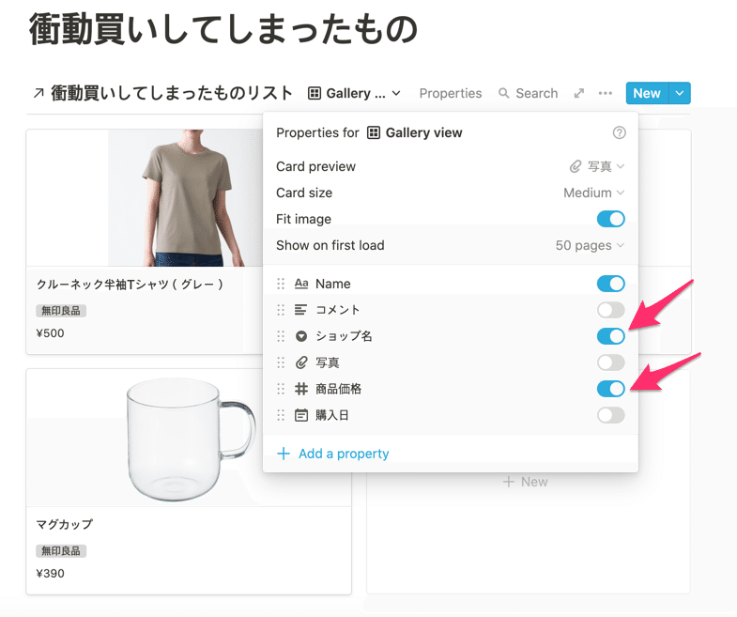Enable the 写真 property toggle

coord(610,362)
